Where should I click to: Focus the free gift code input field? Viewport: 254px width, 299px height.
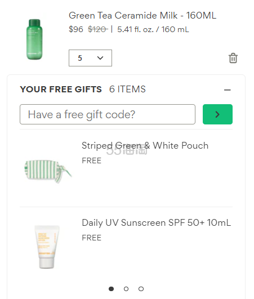click(x=108, y=114)
